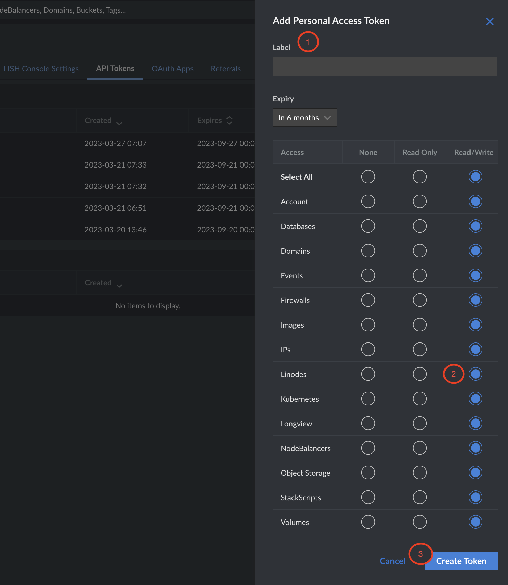Switch to LISH Console Settings tab
This screenshot has height=585, width=508.
[x=41, y=69]
